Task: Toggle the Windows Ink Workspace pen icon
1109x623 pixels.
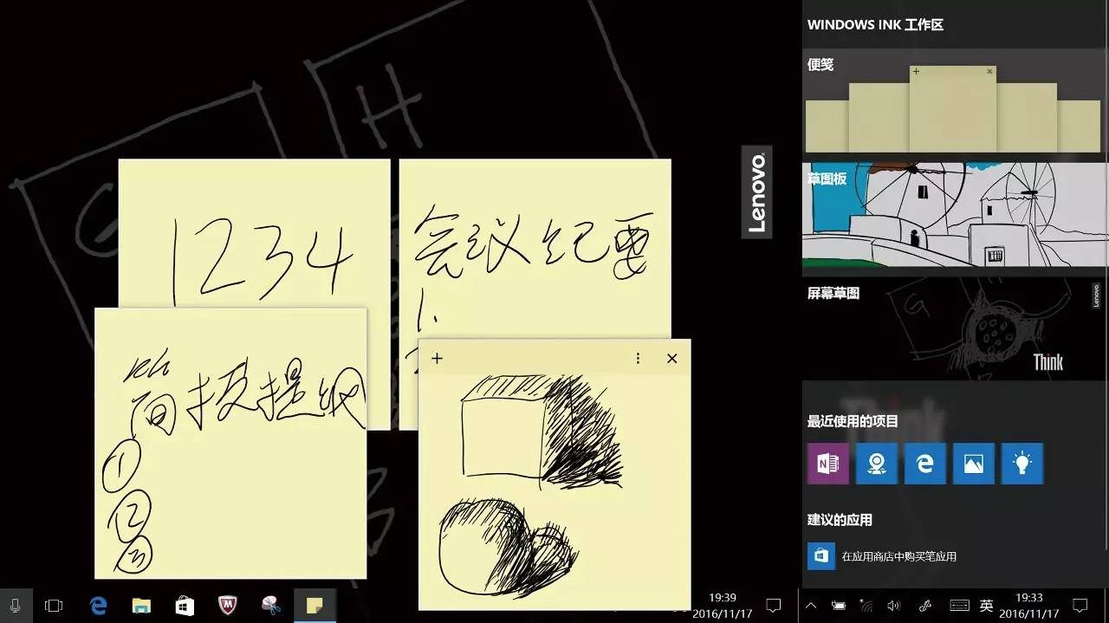Action: 924,606
